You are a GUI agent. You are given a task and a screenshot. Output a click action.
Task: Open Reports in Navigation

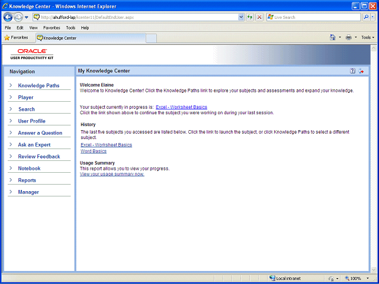click(x=27, y=180)
